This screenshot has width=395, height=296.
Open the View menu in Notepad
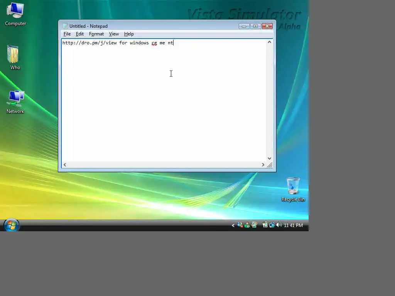tap(114, 34)
